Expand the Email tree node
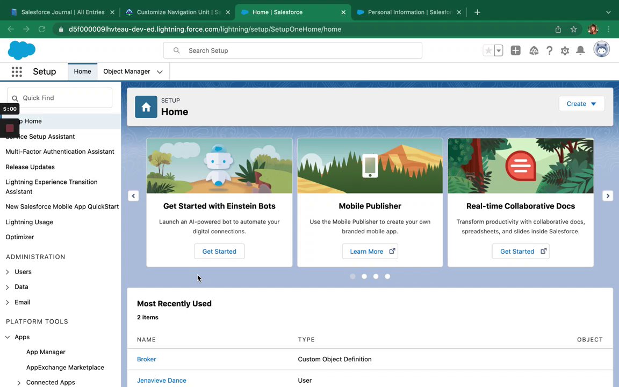 point(7,303)
